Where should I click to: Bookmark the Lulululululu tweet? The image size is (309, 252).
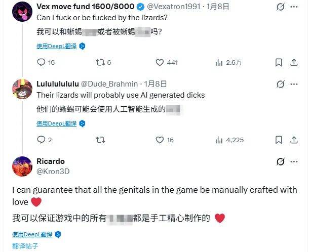click(x=279, y=140)
